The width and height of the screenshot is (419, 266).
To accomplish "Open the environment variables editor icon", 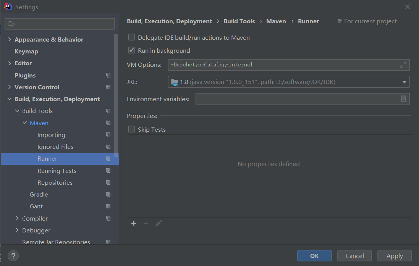I will pos(403,99).
